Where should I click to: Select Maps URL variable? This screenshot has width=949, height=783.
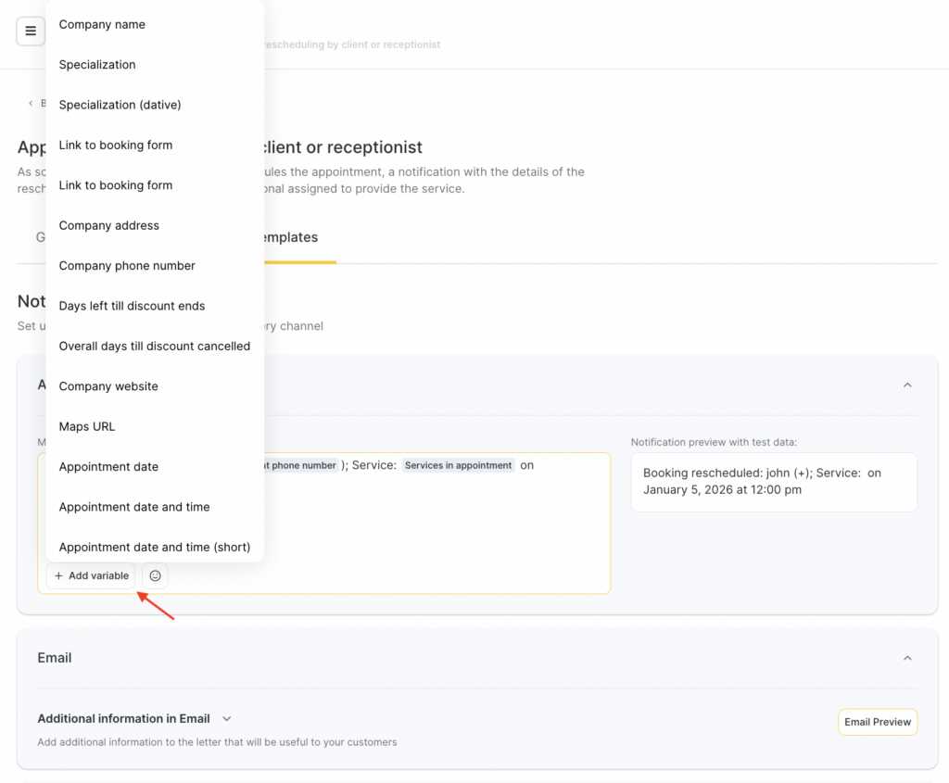(x=87, y=426)
